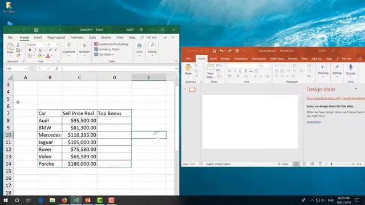Open the Page Layout tab in Excel
365x205 pixels.
click(x=56, y=38)
